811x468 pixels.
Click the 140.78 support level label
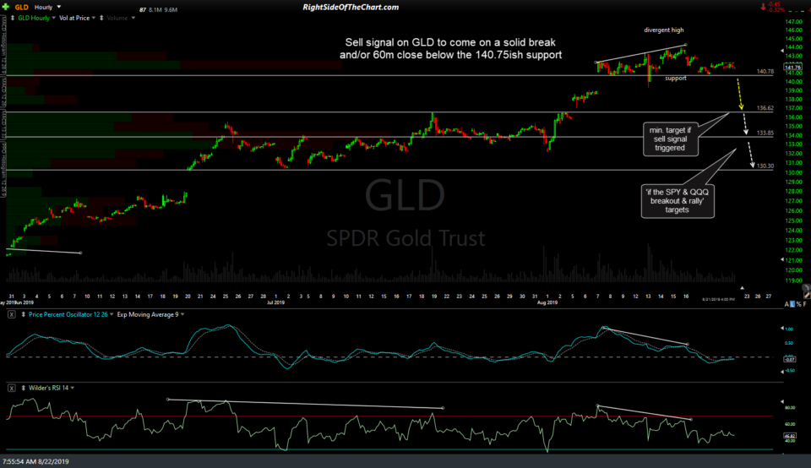point(765,71)
